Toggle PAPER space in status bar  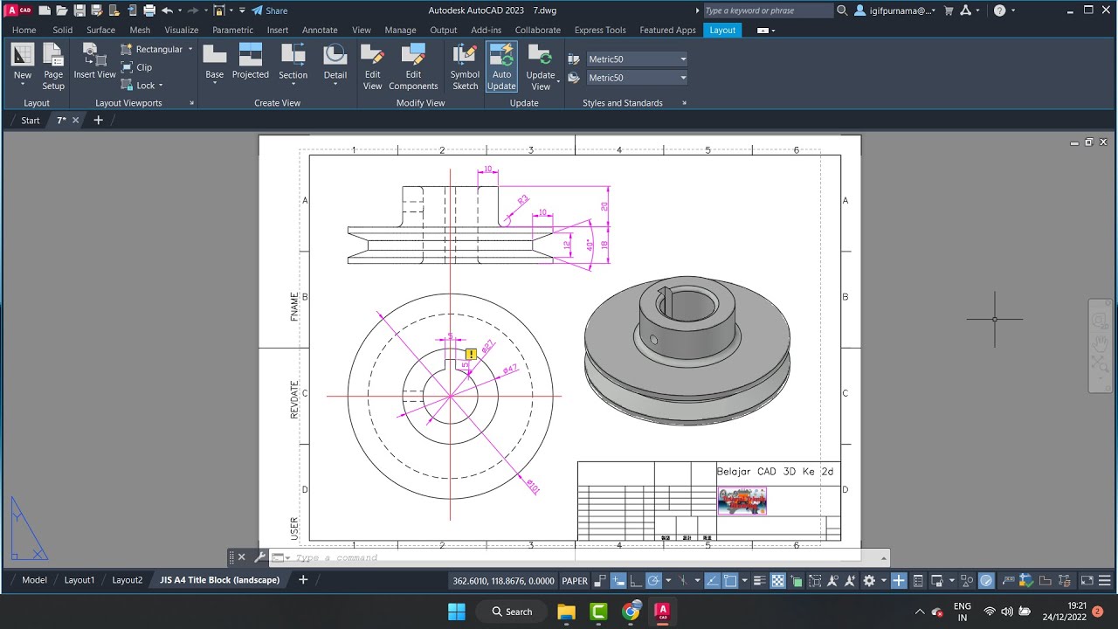point(575,581)
